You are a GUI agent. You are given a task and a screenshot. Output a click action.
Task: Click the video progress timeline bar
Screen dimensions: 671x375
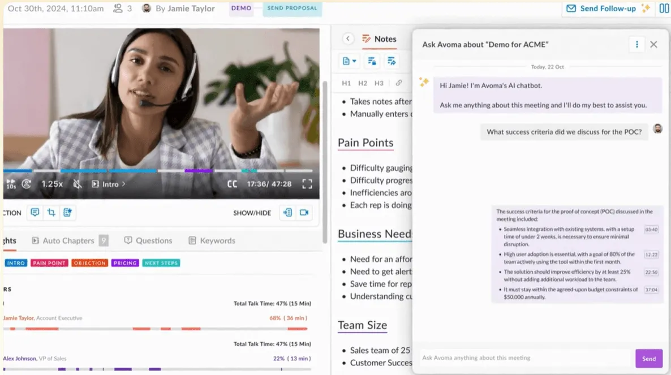click(158, 171)
